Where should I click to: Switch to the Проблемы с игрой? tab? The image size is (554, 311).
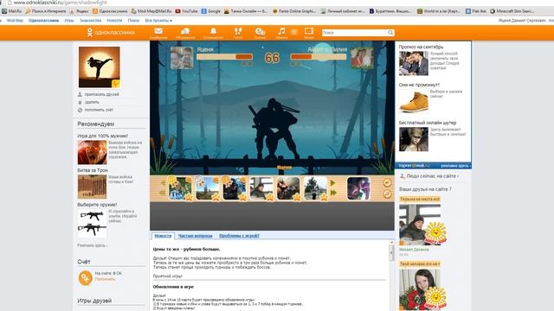coord(239,236)
